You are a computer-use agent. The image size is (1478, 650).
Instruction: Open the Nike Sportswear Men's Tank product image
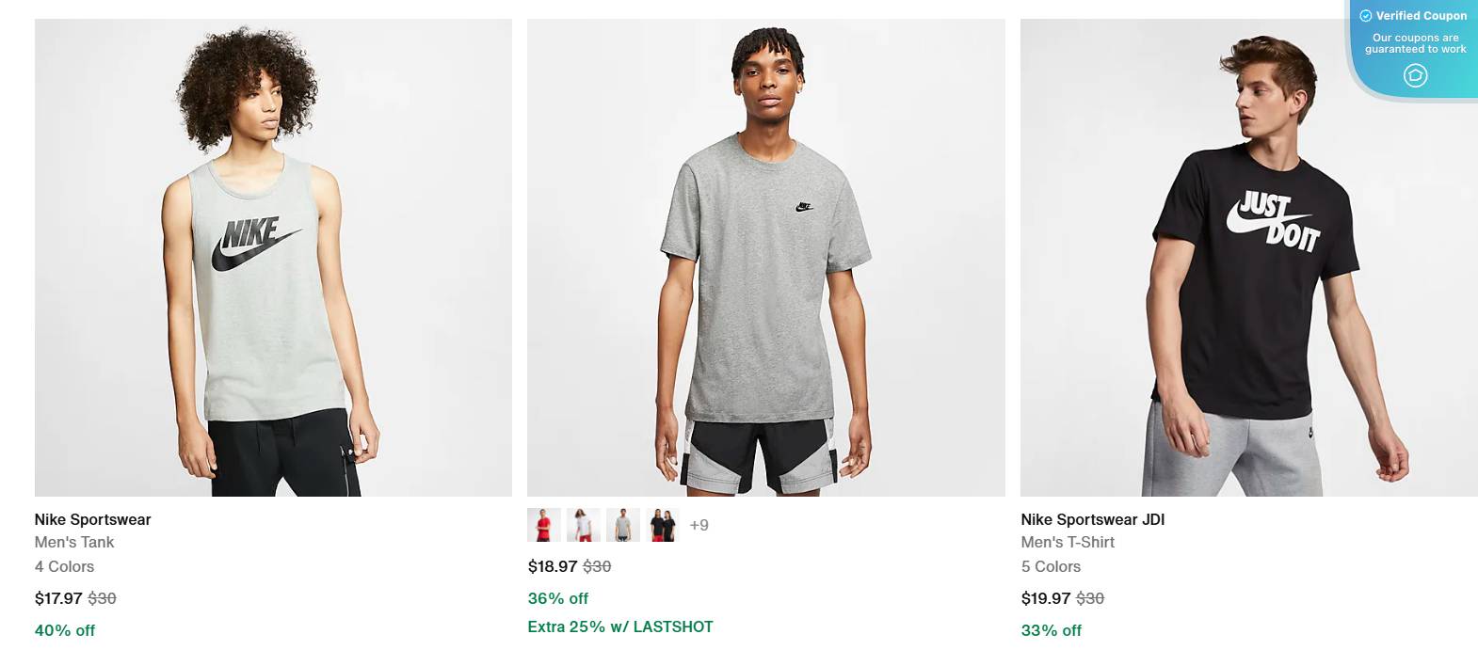pos(273,259)
